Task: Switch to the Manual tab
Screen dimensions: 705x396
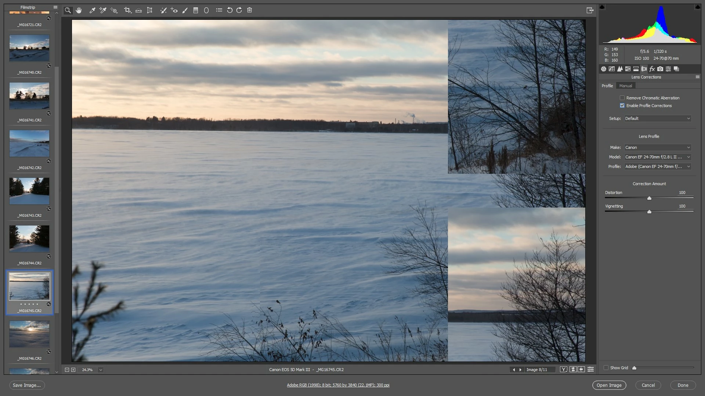Action: point(625,86)
